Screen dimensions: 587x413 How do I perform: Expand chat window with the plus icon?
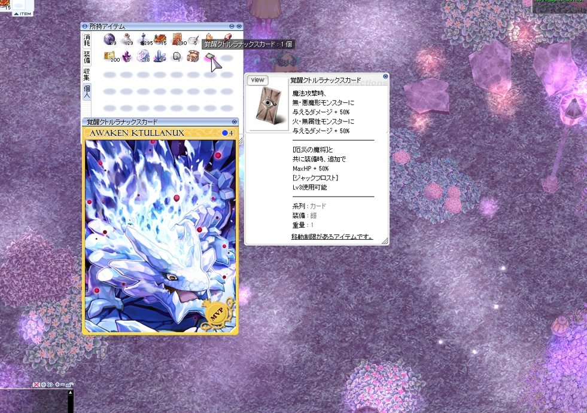click(x=57, y=384)
